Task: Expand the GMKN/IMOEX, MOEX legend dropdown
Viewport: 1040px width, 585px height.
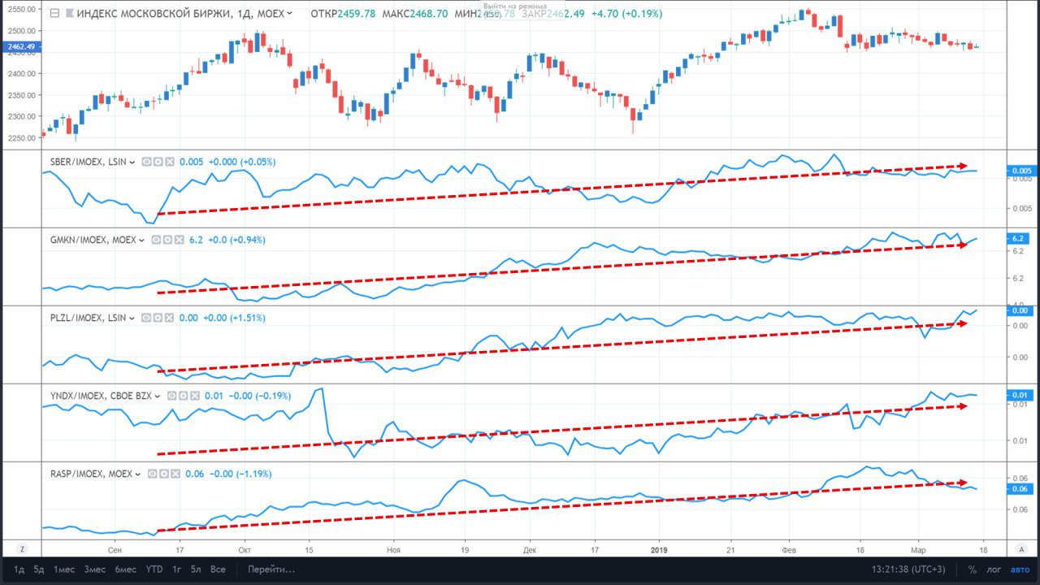Action: 141,240
